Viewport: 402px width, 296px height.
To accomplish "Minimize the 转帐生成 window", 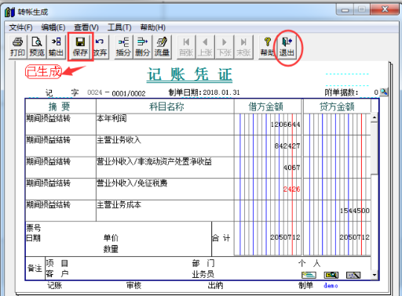I will (x=345, y=10).
